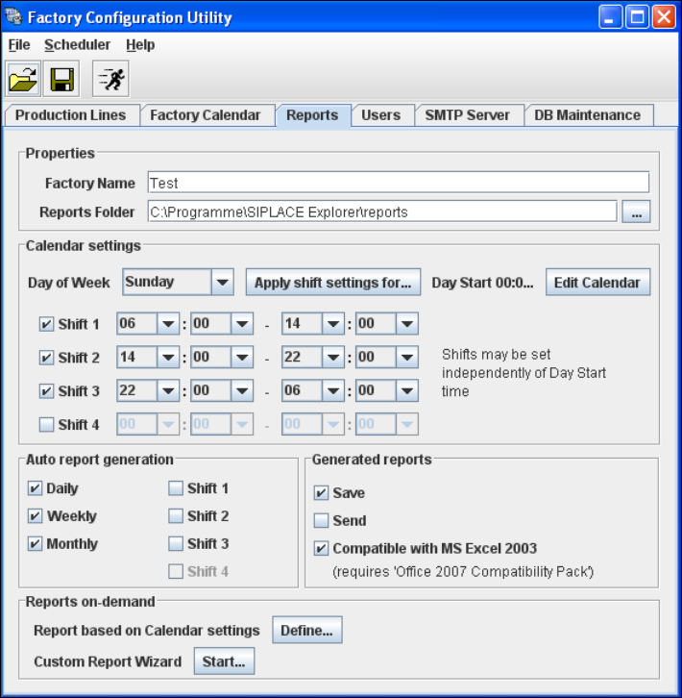Open Shift 1 end hour dropdown
Image resolution: width=682 pixels, height=698 pixels.
313,324
